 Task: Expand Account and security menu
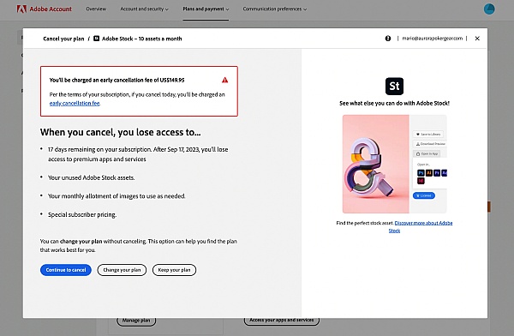144,9
